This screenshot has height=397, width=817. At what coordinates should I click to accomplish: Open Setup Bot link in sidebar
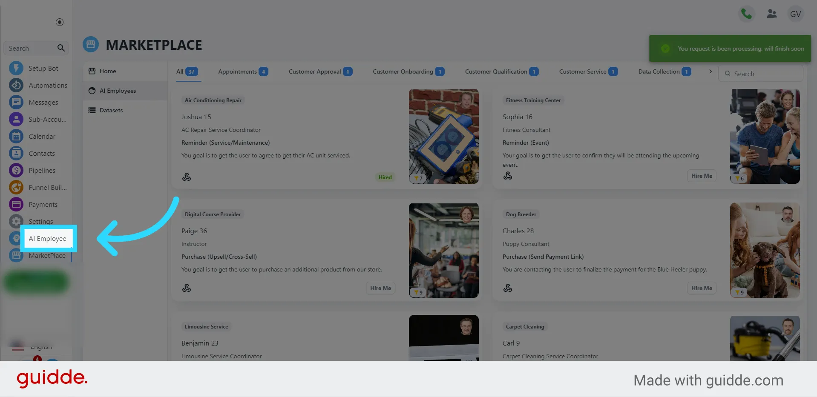pyautogui.click(x=43, y=68)
